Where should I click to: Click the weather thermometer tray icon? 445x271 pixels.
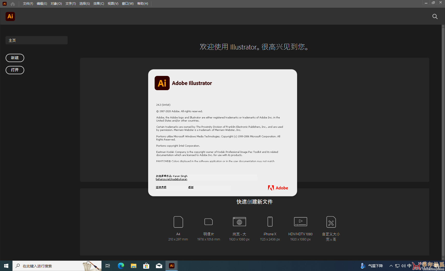(363, 266)
